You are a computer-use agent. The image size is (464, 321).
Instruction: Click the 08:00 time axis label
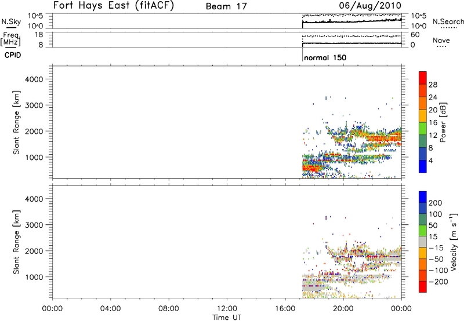point(169,309)
